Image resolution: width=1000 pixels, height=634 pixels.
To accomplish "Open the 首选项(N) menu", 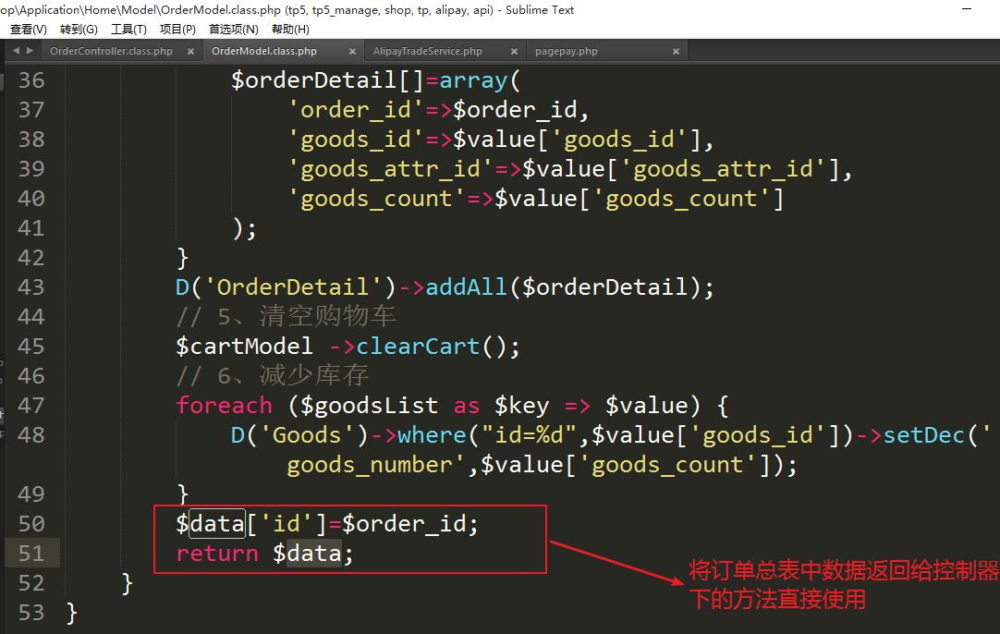I will (x=233, y=29).
